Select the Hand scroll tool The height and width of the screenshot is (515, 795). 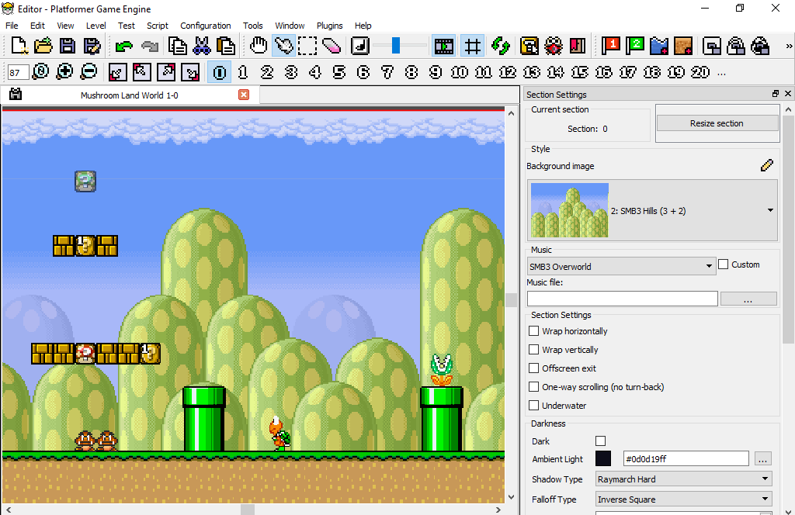(x=259, y=46)
